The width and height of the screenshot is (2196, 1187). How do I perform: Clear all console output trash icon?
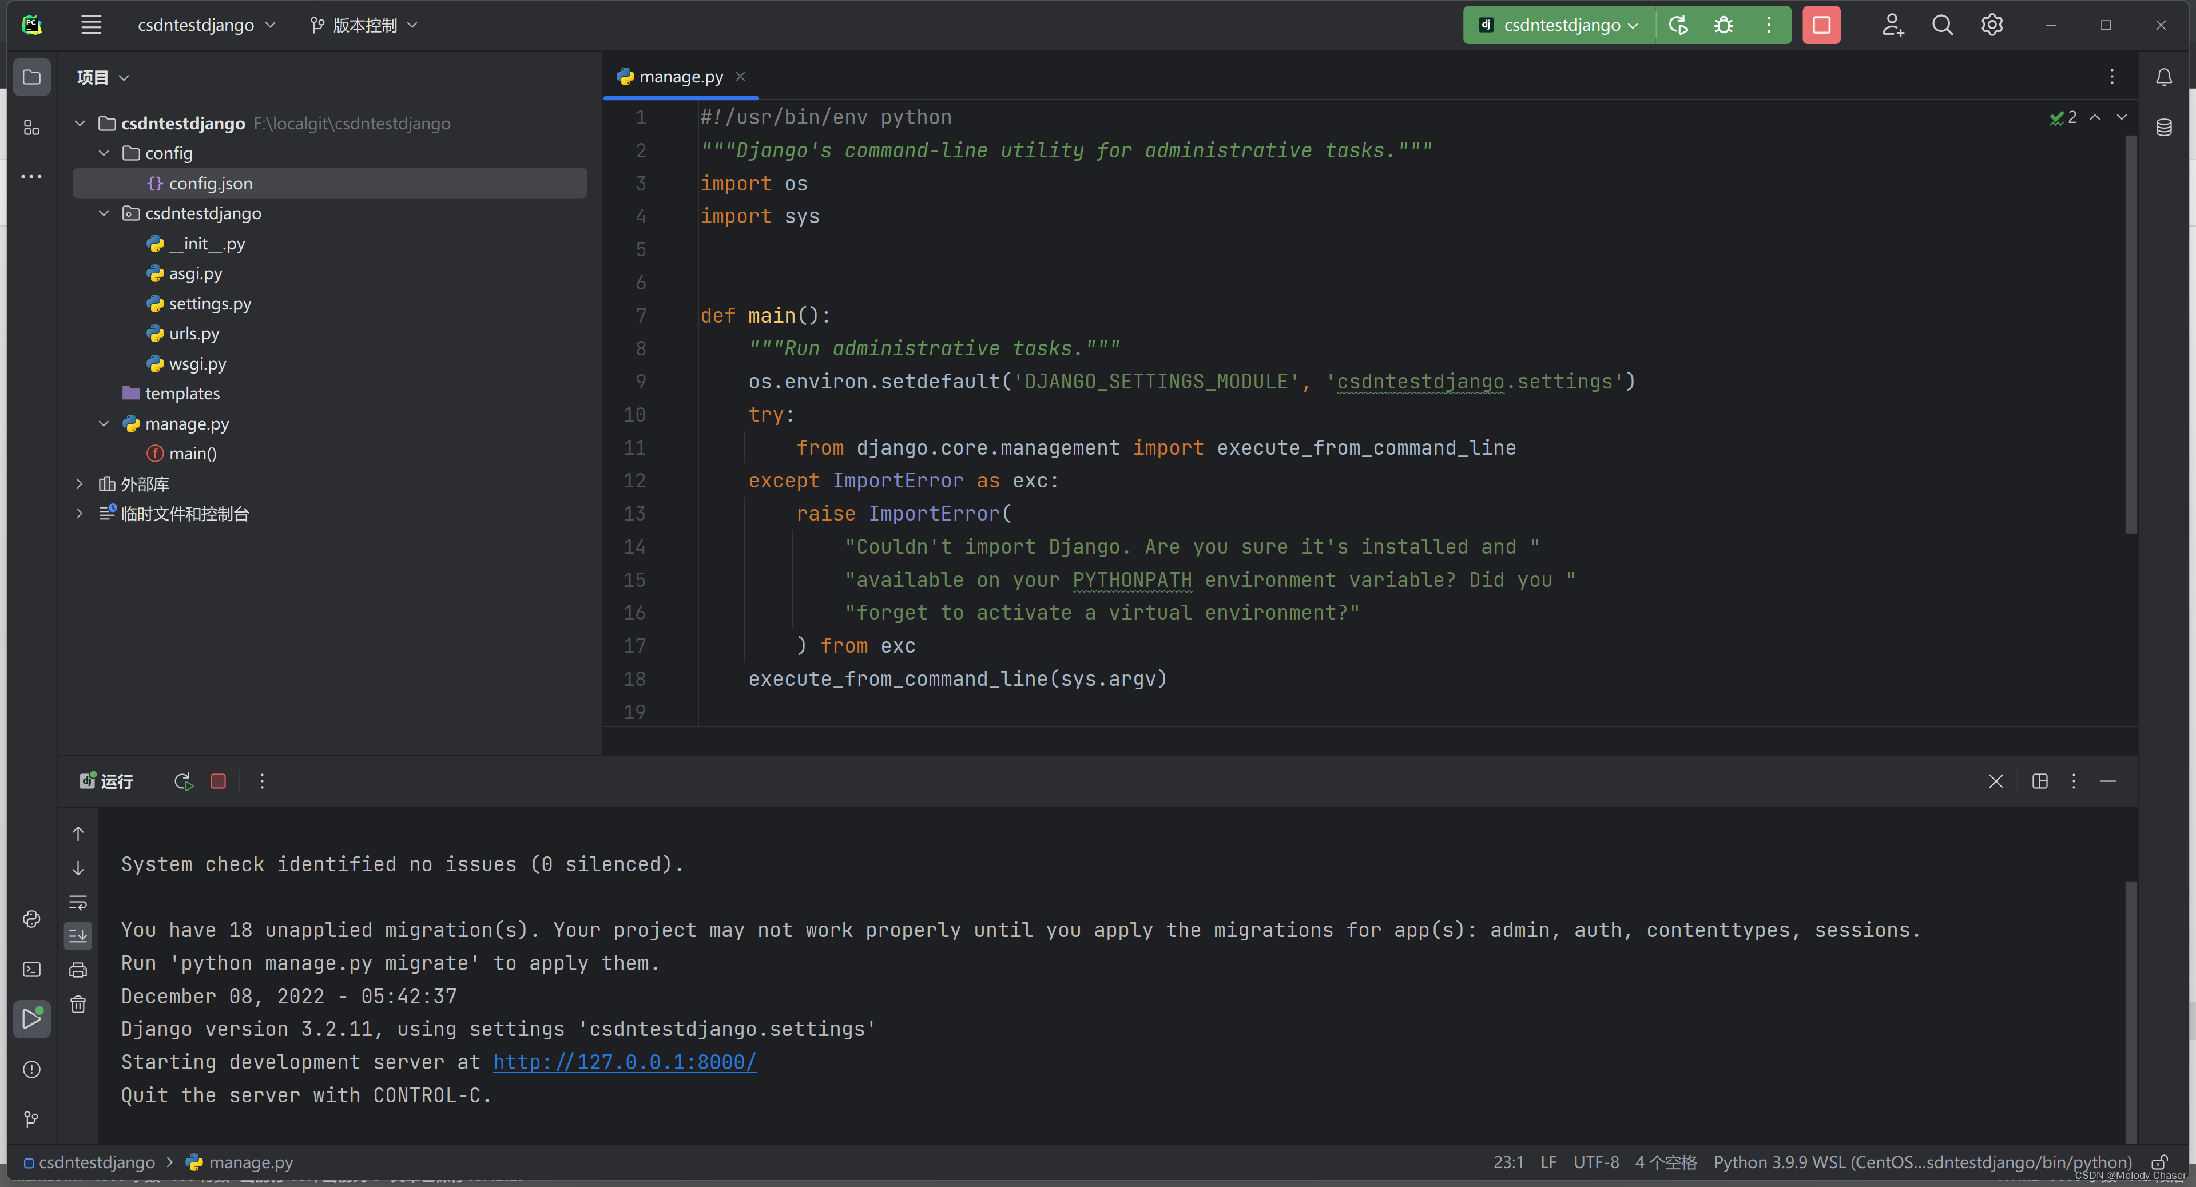click(x=78, y=1005)
